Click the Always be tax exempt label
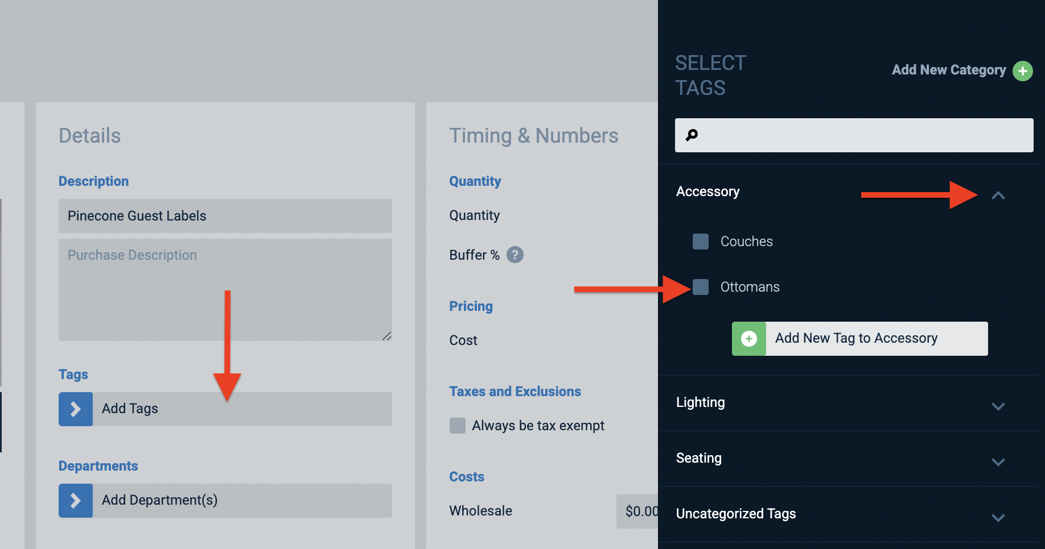 coord(538,426)
